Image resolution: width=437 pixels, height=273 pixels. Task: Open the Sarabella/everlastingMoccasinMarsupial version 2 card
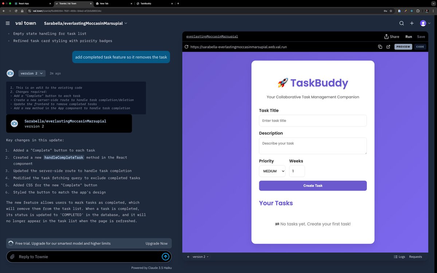[69, 123]
